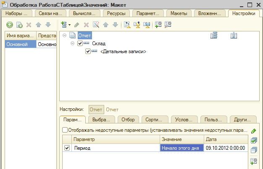This screenshot has width=263, height=169.
Task: Save settings using the floppy disk icon
Action: [x=147, y=25]
